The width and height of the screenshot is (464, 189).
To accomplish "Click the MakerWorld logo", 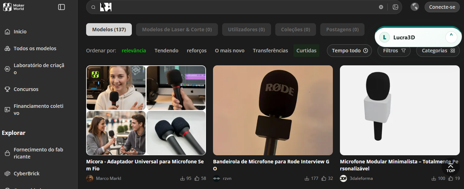I will tap(14, 7).
